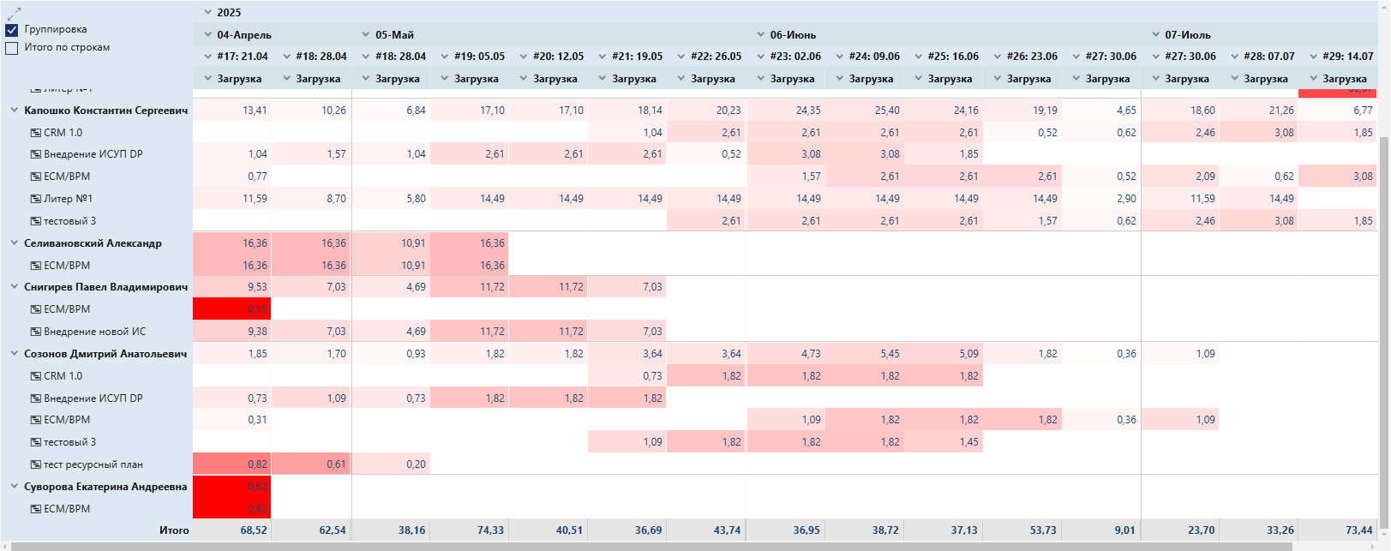Select the 07-Июль month header label
The height and width of the screenshot is (551, 1391).
click(x=1187, y=35)
